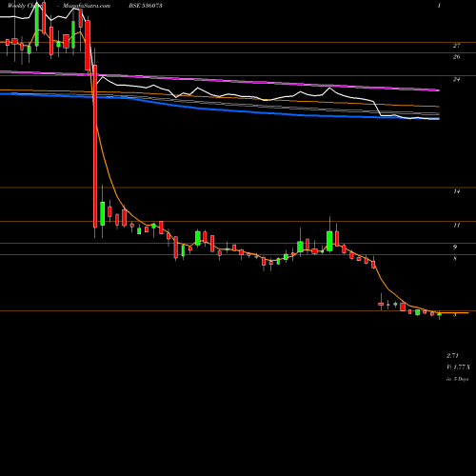The width and height of the screenshot is (476, 476).
Task: Select the 26 price axis label
Action: point(456,57)
